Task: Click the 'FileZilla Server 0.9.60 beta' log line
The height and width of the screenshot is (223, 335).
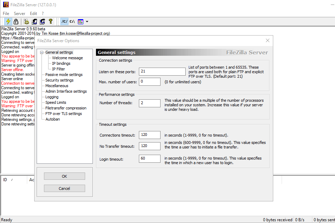Action: point(23,29)
